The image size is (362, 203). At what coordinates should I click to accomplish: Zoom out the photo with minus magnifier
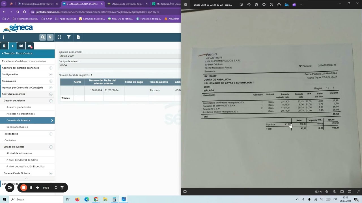(327, 192)
